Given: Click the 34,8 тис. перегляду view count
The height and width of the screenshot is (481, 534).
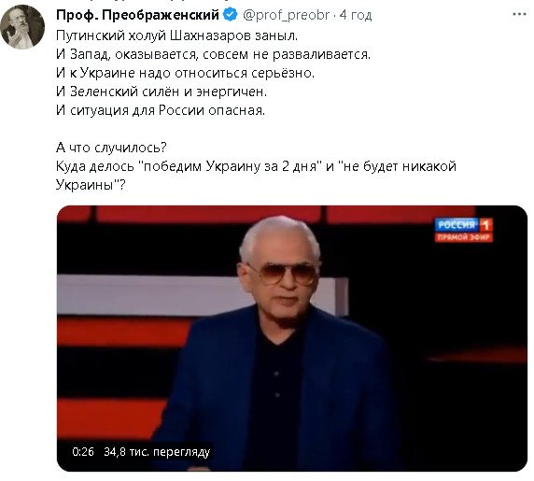Looking at the screenshot, I should point(157,452).
